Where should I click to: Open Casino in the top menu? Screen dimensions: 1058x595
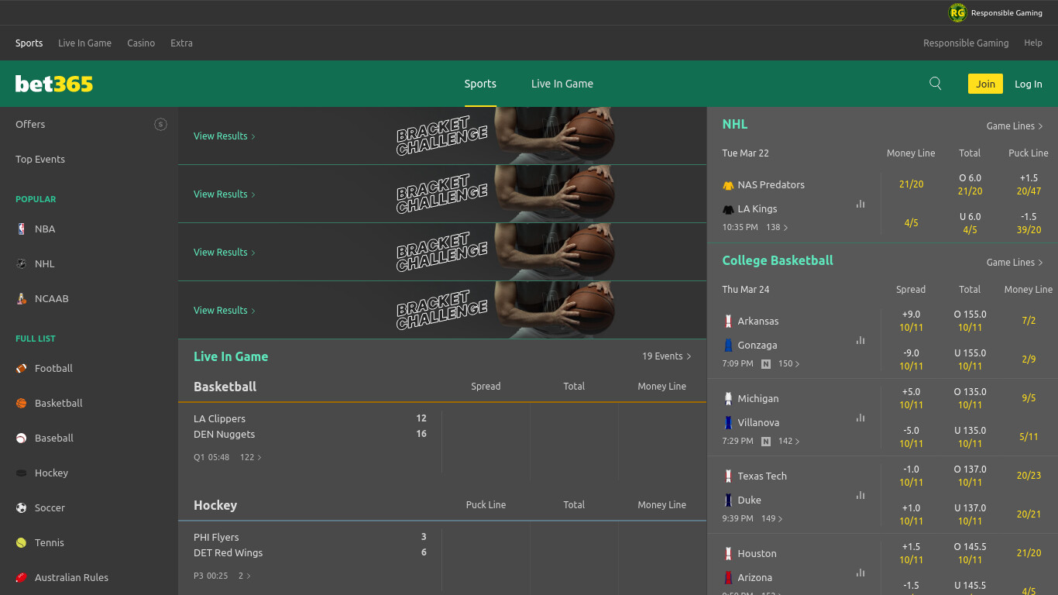click(x=141, y=43)
